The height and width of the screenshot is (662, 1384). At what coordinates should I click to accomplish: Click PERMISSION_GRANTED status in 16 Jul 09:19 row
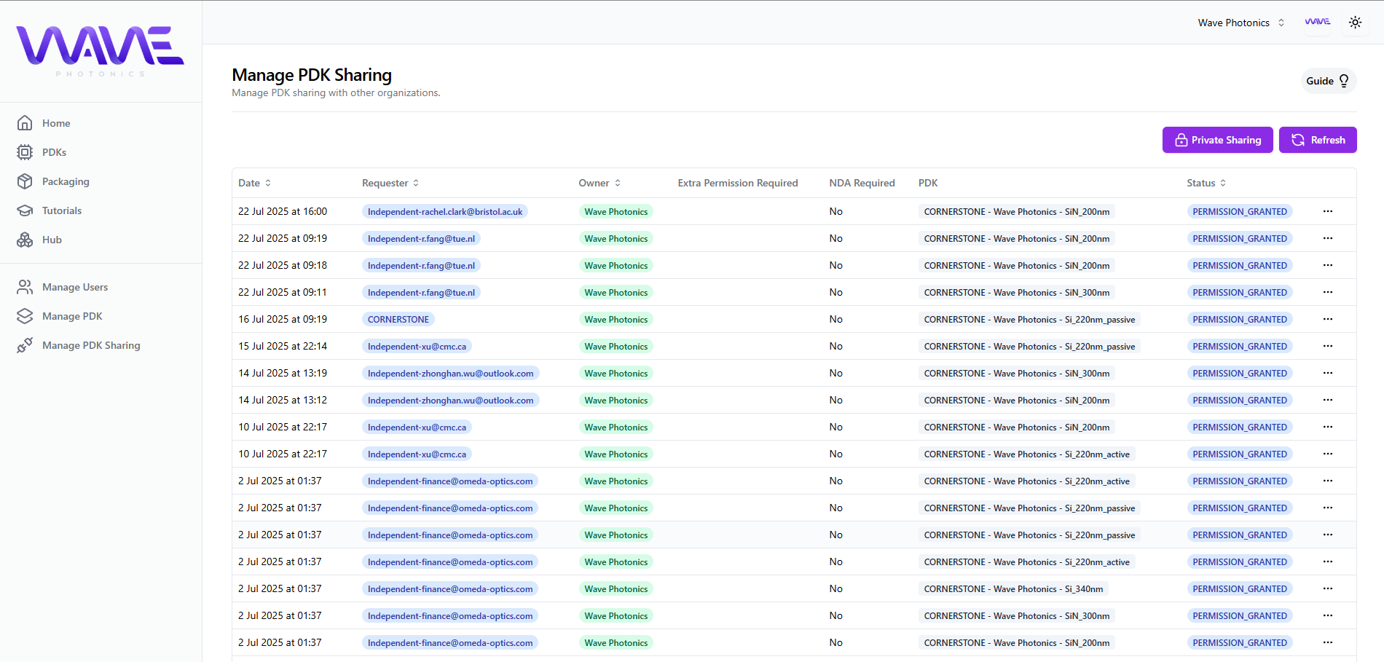[x=1240, y=319]
